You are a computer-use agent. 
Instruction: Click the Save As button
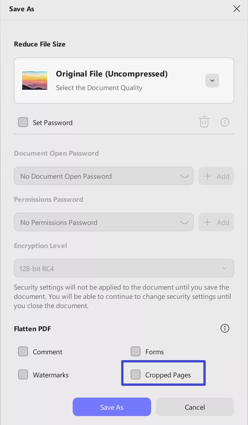click(112, 407)
